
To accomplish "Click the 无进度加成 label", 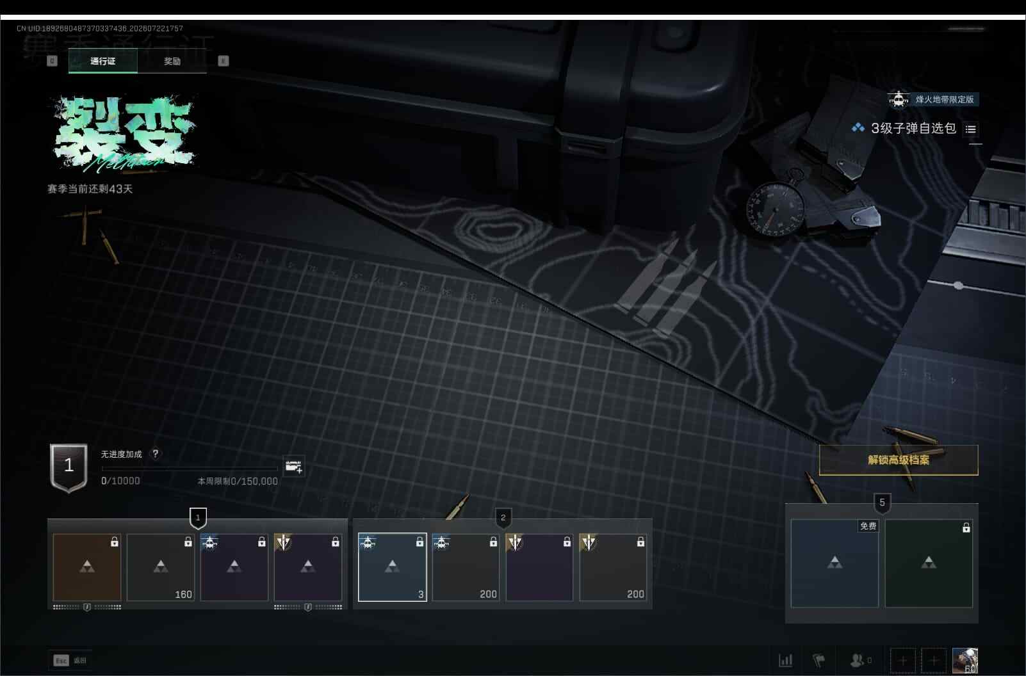I will point(121,454).
